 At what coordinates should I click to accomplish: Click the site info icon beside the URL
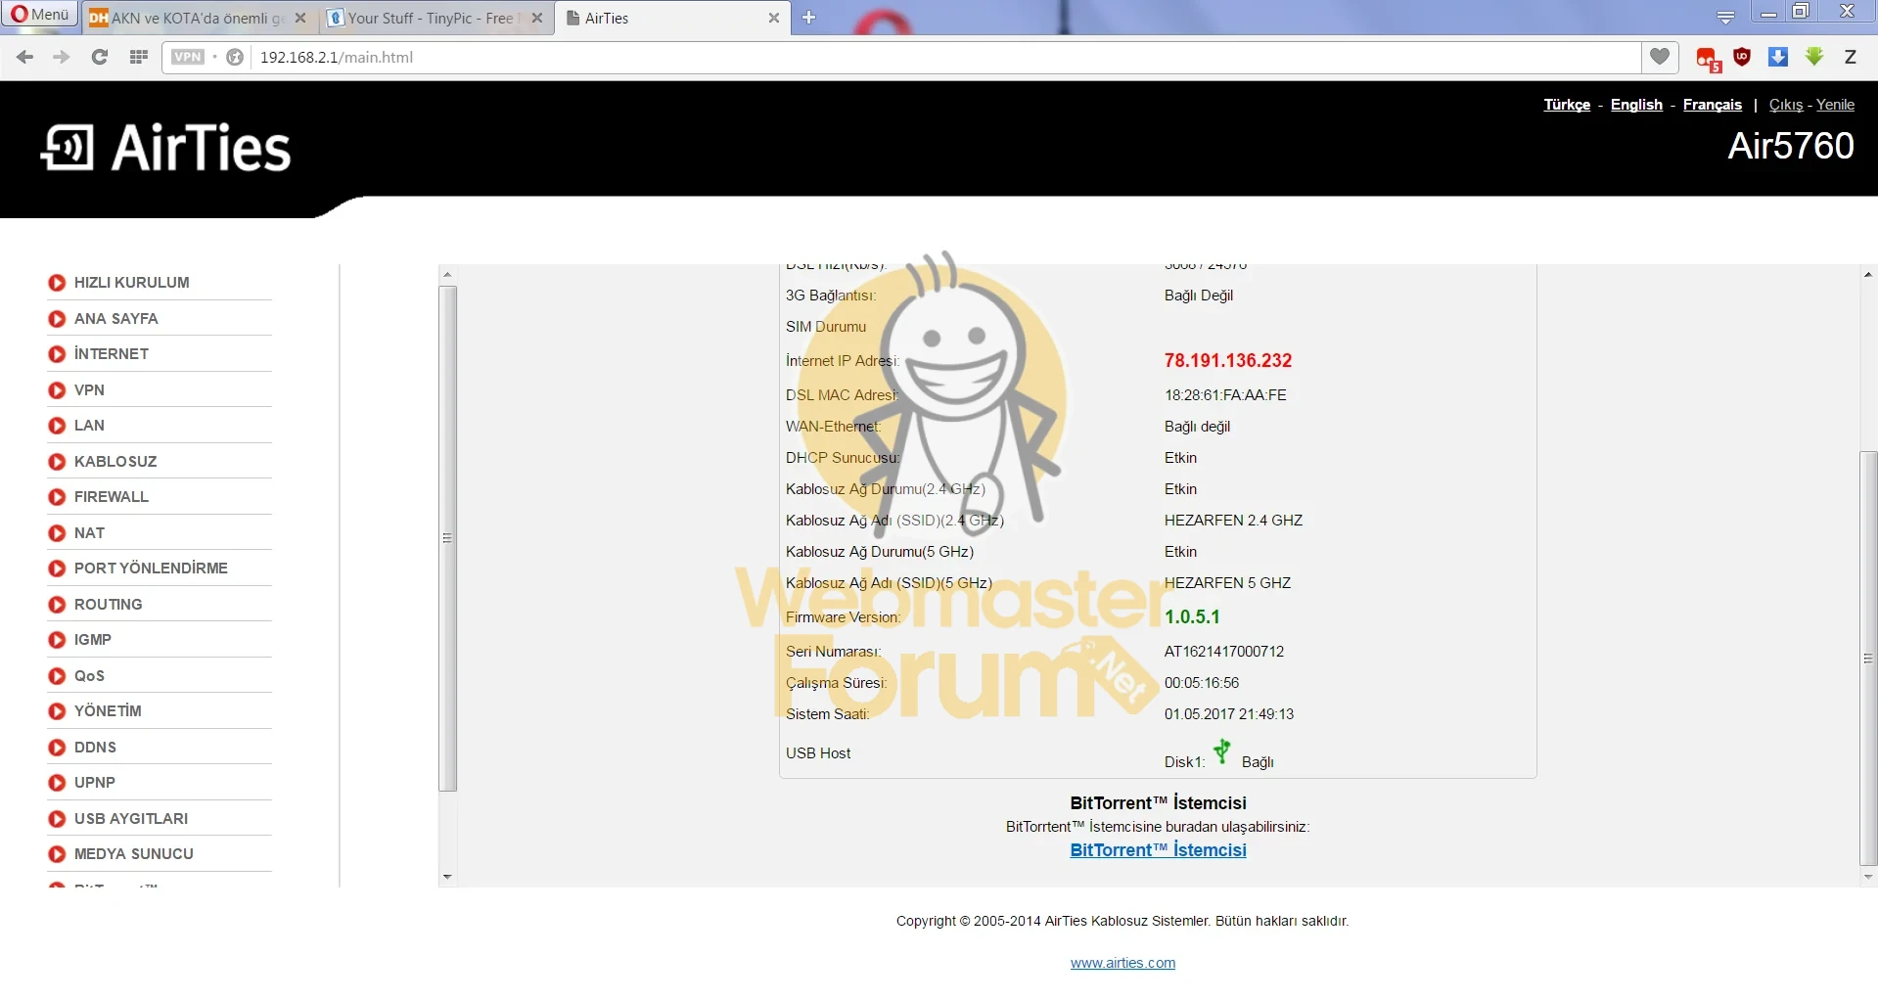[x=235, y=57]
